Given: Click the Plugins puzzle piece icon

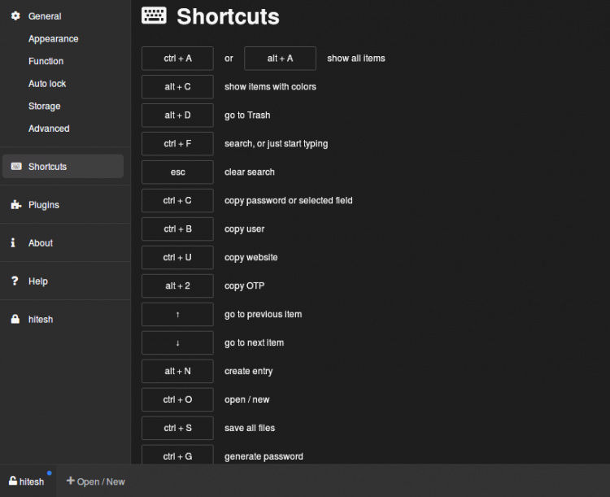Looking at the screenshot, I should tap(15, 205).
